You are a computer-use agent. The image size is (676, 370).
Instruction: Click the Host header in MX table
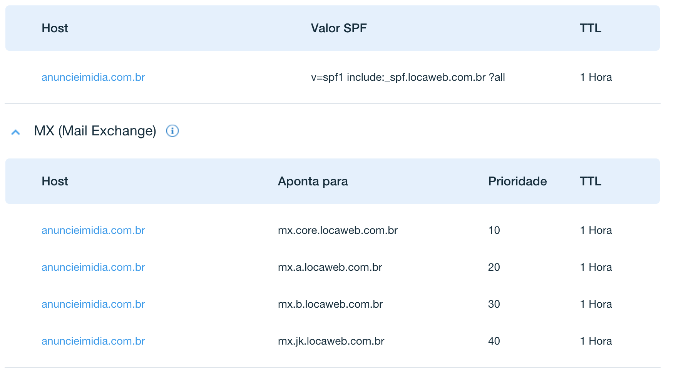coord(55,181)
